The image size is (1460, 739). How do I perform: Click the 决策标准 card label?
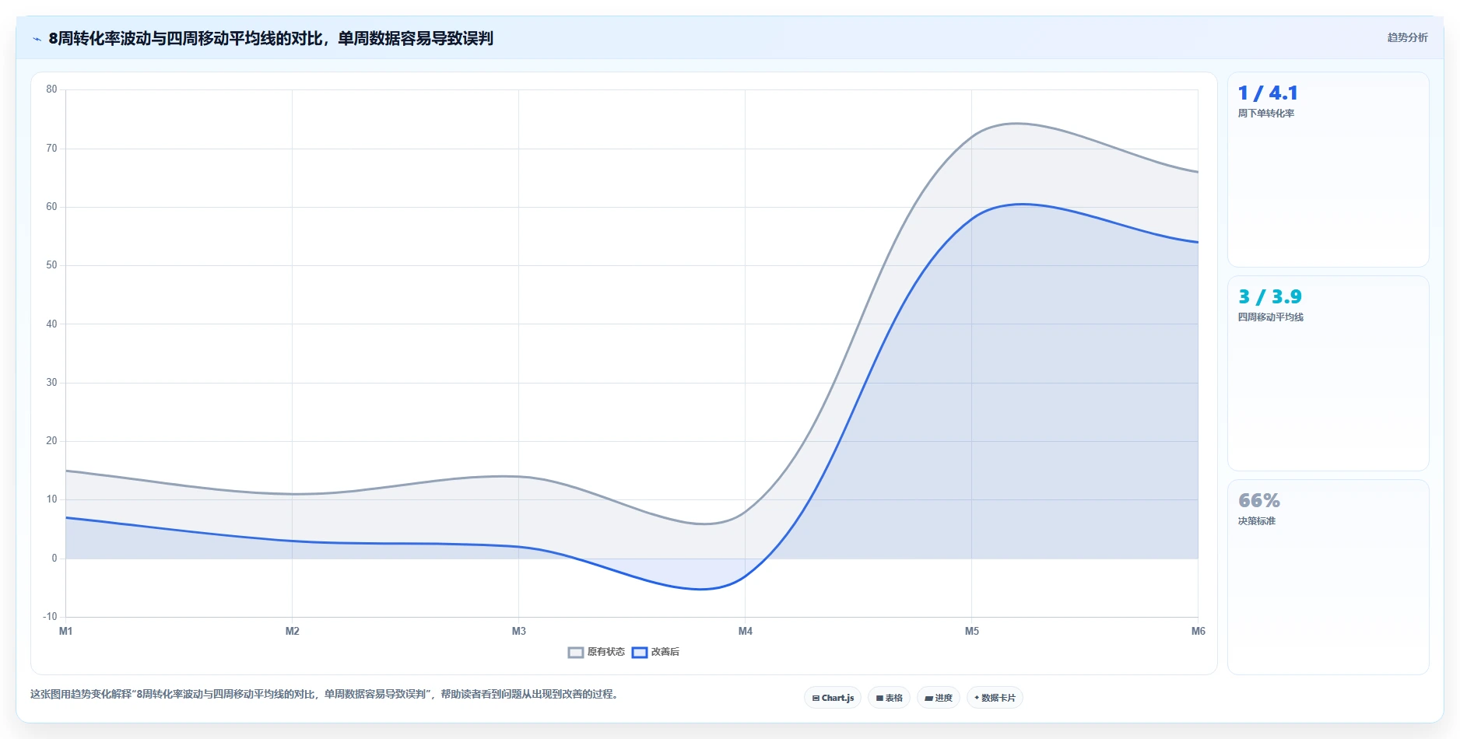click(1257, 521)
